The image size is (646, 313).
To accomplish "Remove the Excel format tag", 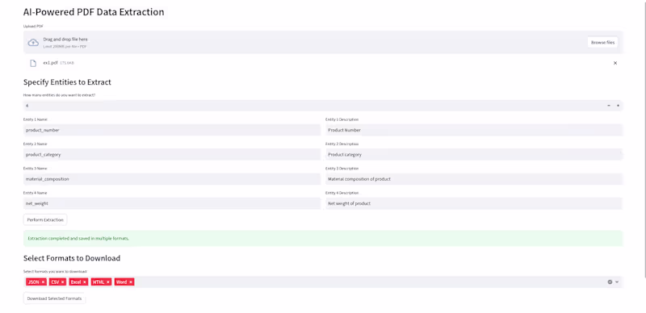I will coord(85,282).
